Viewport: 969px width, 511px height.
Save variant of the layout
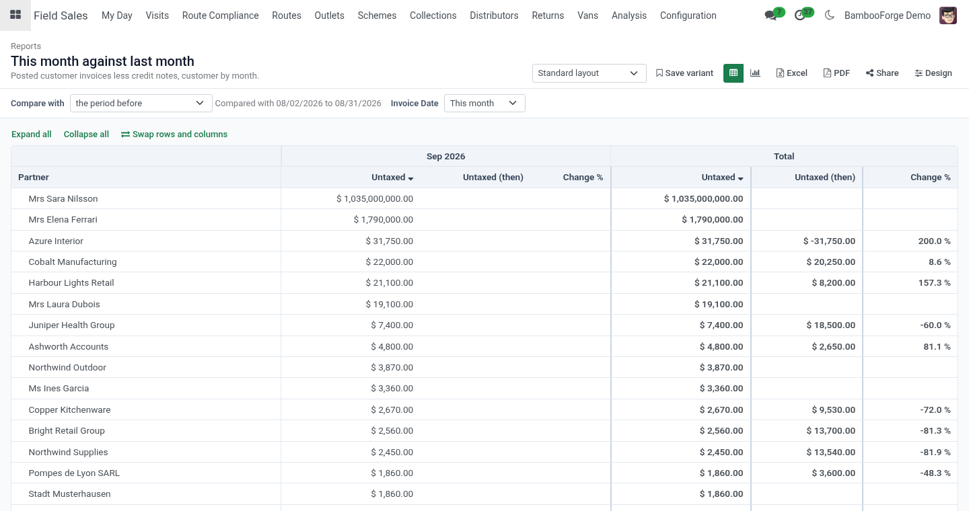click(684, 73)
